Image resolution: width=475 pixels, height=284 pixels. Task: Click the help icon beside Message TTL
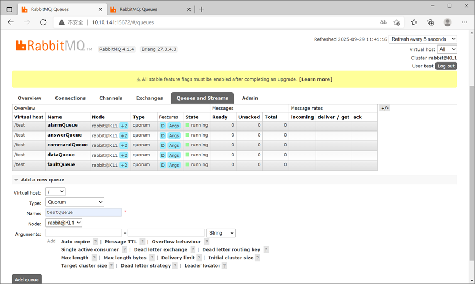coord(142,242)
